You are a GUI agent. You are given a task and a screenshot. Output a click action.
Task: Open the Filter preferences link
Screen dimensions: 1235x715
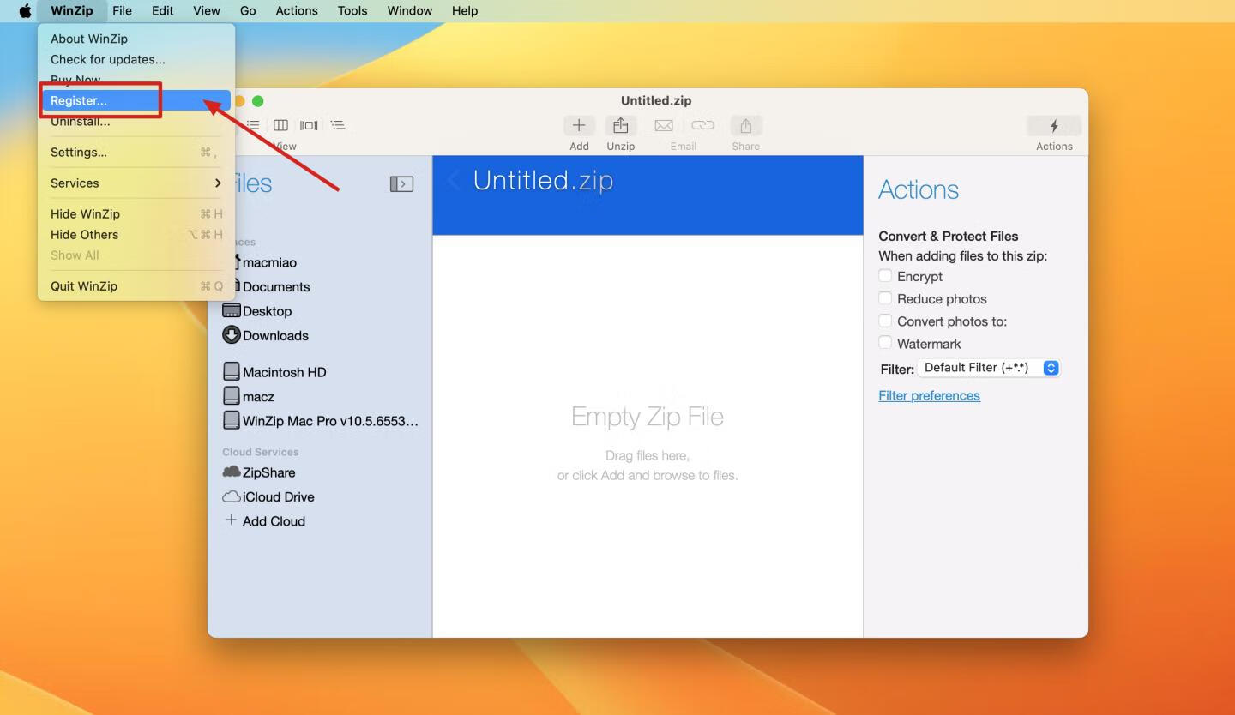tap(929, 395)
